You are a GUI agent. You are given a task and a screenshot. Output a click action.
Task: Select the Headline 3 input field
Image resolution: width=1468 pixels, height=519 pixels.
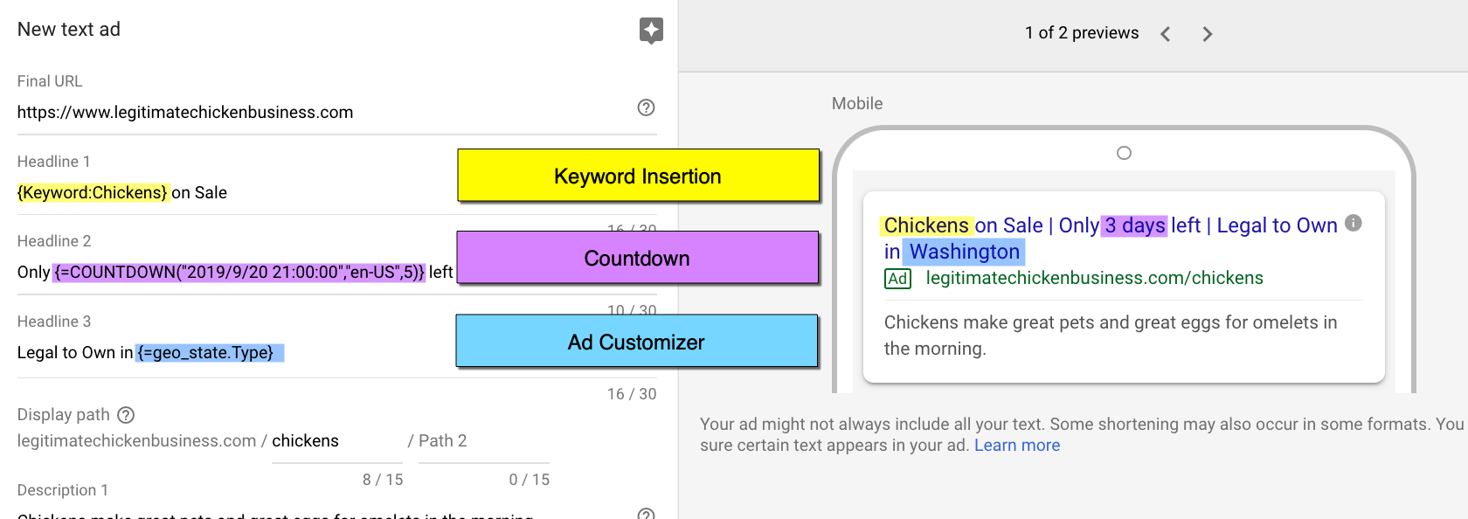[x=227, y=353]
